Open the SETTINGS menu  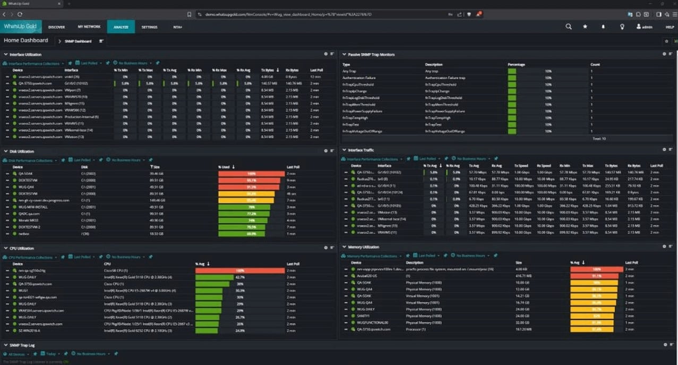149,27
